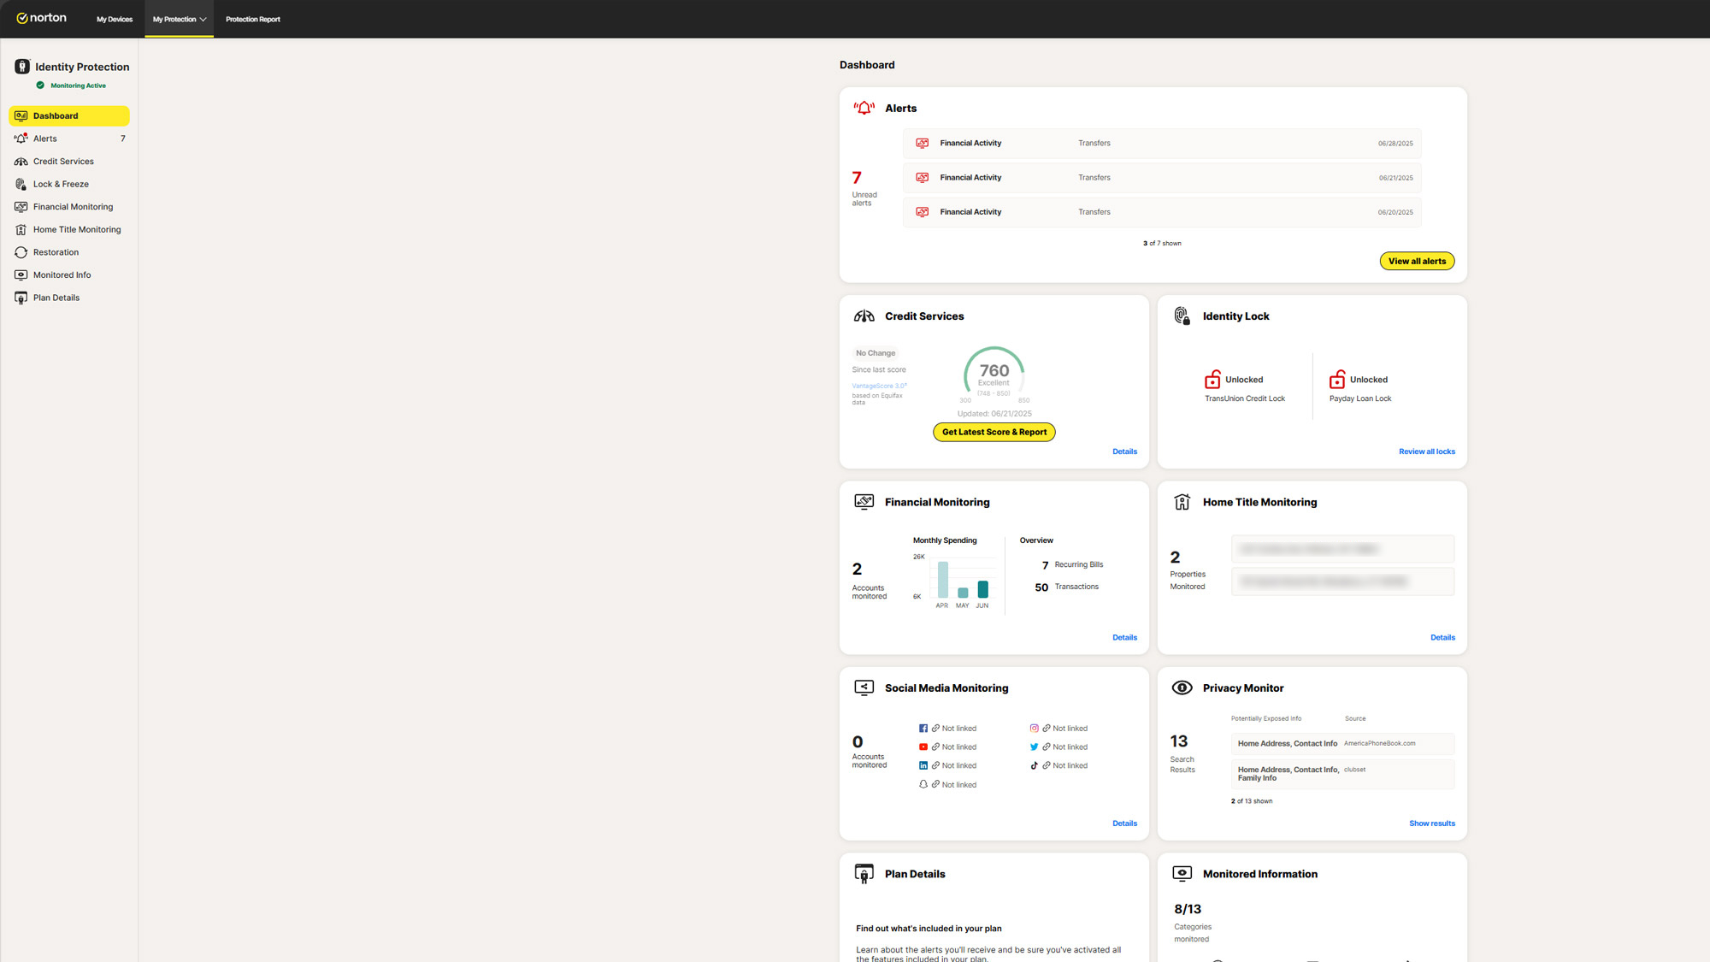Click the Facebook Not linked icon
Screen dimensions: 1710x962
click(x=923, y=729)
